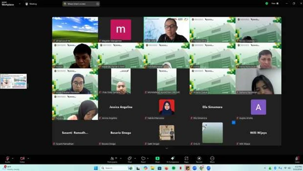The height and width of the screenshot is (171, 303).
Task: Select the tile with a standing man photo
Action: coord(167,133)
